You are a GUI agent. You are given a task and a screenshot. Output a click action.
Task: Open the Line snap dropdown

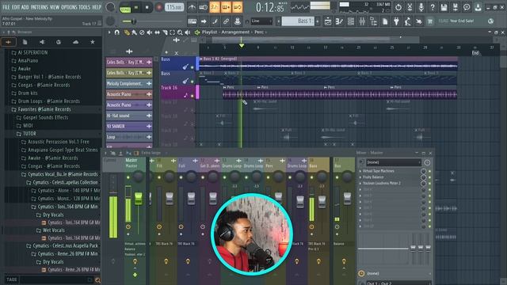(261, 21)
